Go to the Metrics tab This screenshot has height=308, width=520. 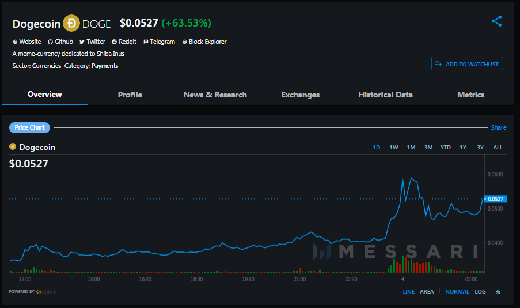(x=471, y=95)
